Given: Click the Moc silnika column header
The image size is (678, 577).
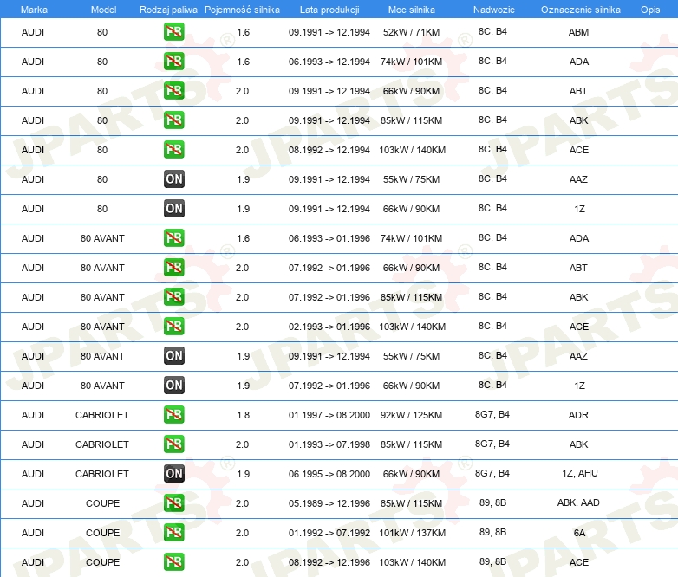Looking at the screenshot, I should click(412, 10).
